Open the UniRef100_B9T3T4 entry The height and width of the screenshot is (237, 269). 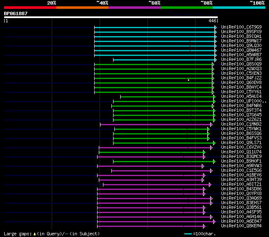tap(241, 111)
